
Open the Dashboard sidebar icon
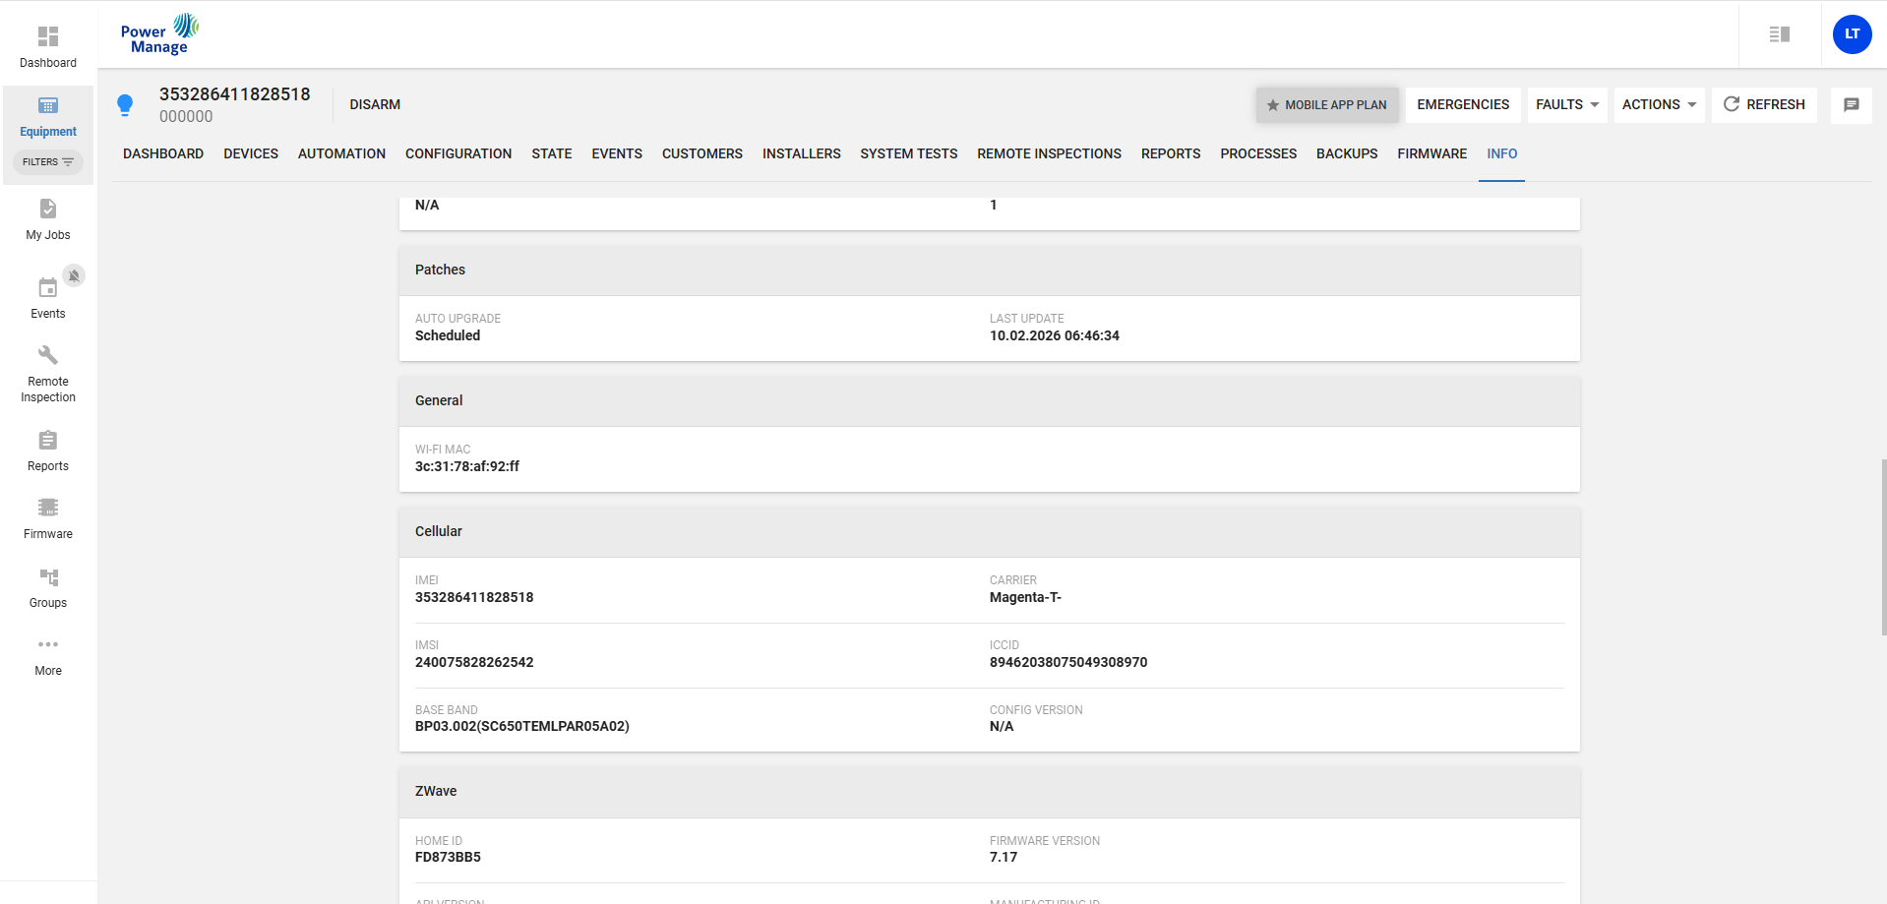(x=47, y=37)
